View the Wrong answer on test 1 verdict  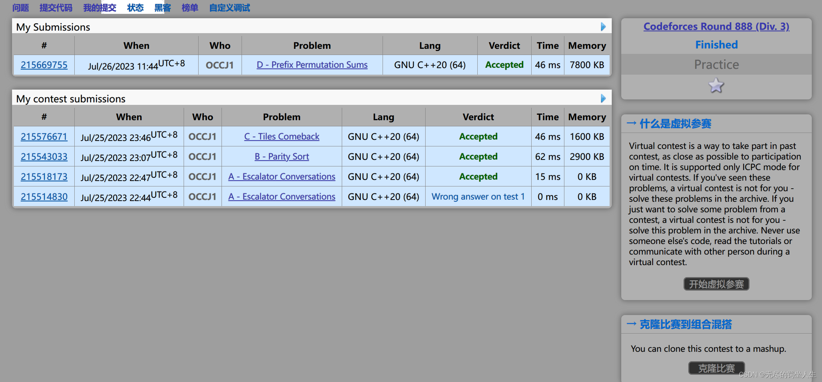pyautogui.click(x=478, y=197)
